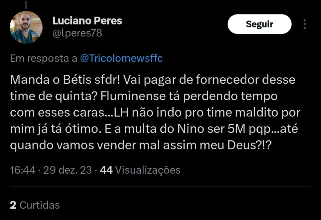The width and height of the screenshot is (321, 220).
Task: Open the Luciano Peres display name
Action: [87, 21]
